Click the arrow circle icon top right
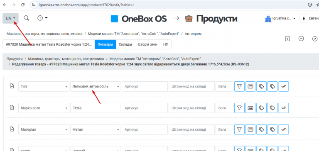The width and height of the screenshot is (319, 151). click(x=315, y=39)
